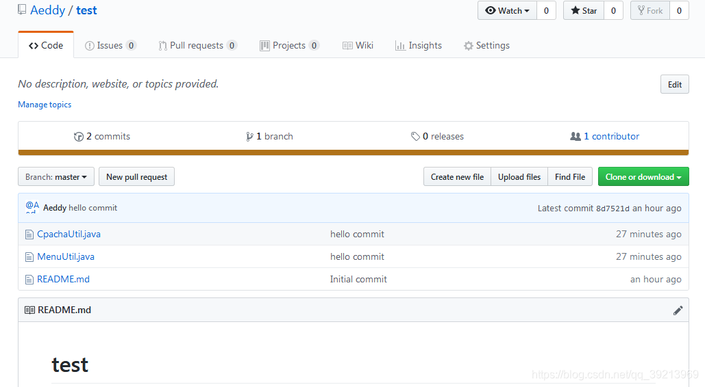Image resolution: width=705 pixels, height=387 pixels.
Task: Open the Aeddy owner profile link
Action: pyautogui.click(x=48, y=10)
